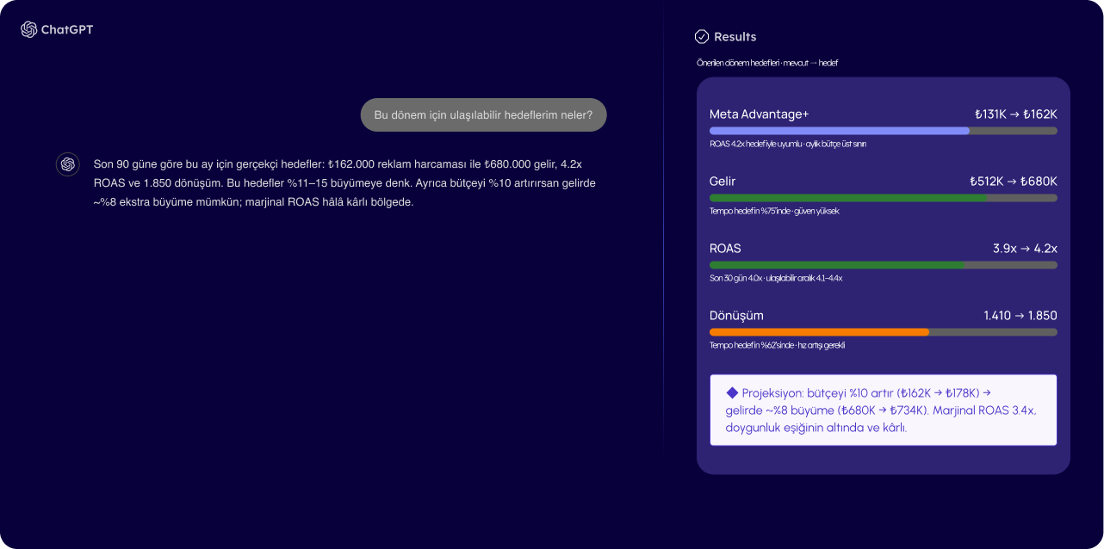1104x549 pixels.
Task: Select the user message "Bu dönem için ulaşılabilir hedeflerim neler?"
Action: click(483, 115)
